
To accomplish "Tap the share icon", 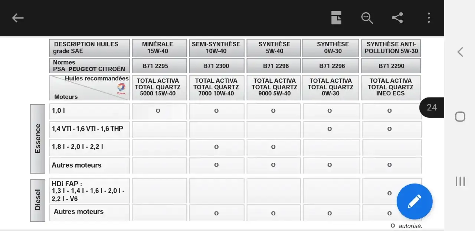I will click(x=397, y=18).
